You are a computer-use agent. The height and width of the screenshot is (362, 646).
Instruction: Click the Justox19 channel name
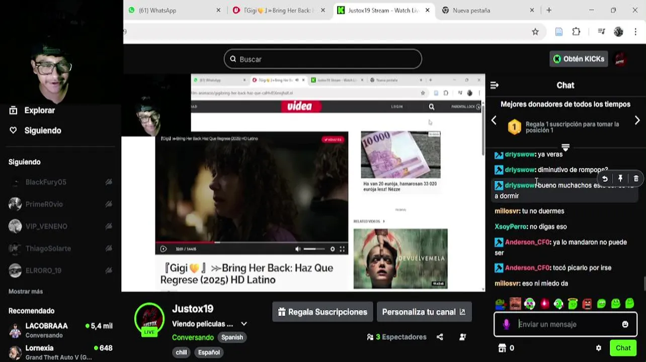click(193, 309)
